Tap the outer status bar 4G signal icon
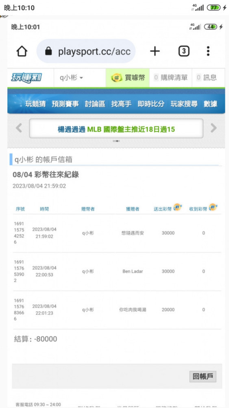Viewport: 229px width, 408px height. pos(198,7)
